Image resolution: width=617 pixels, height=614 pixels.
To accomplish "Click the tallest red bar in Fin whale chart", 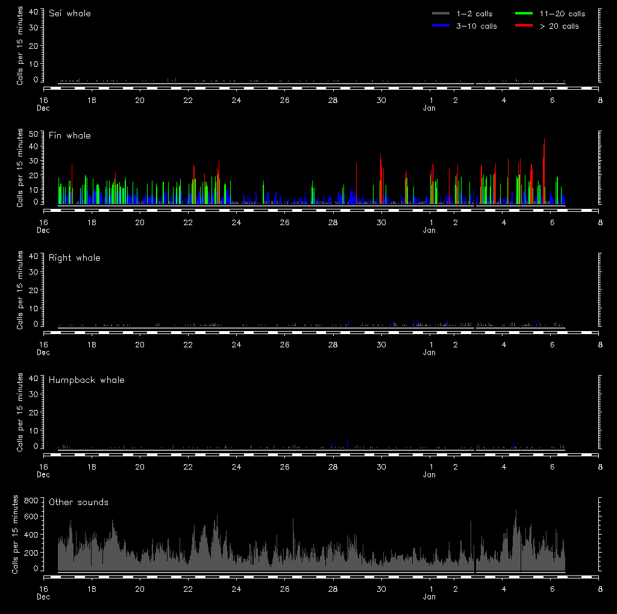I will [x=544, y=172].
